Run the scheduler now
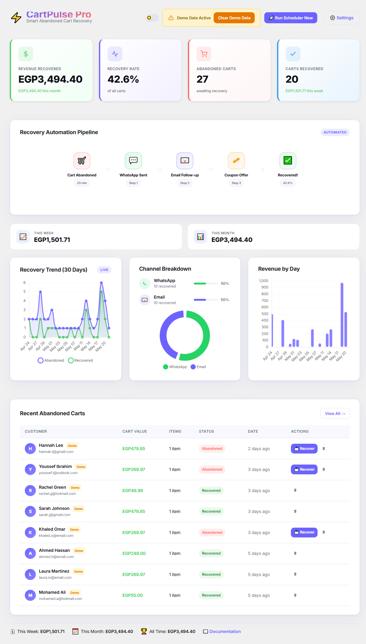366x644 pixels. [x=291, y=18]
